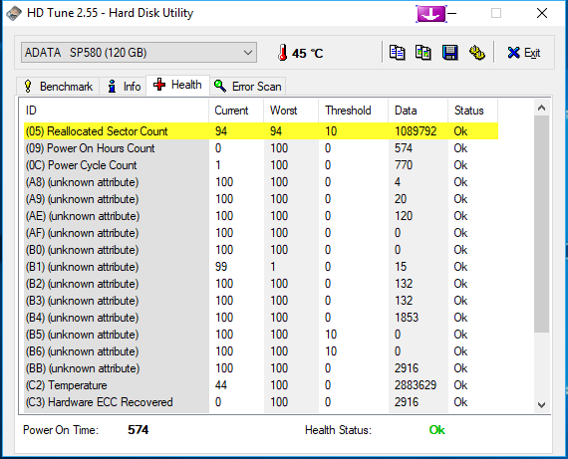568x459 pixels.
Task: Select the (B3) unknown attribute row
Action: tap(261, 301)
